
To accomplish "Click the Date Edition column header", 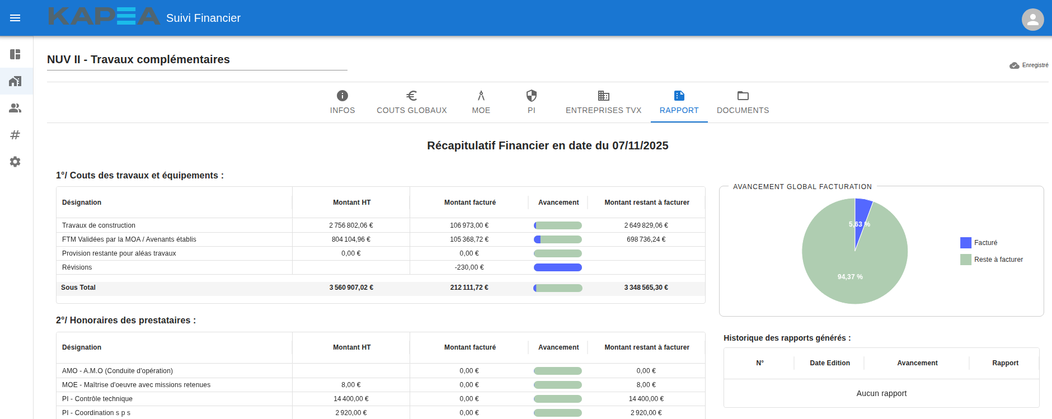I will coord(830,363).
